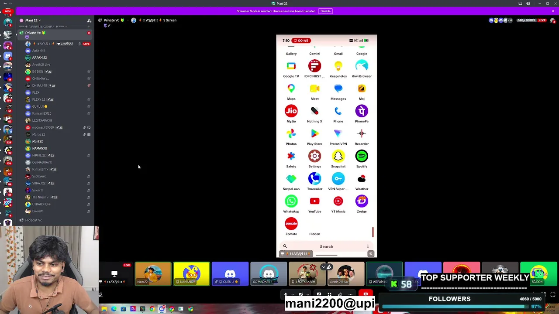Launch the Safety app
This screenshot has width=559, height=314.
click(x=291, y=156)
